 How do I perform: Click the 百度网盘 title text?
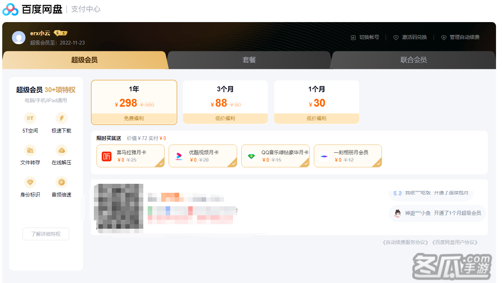[42, 9]
